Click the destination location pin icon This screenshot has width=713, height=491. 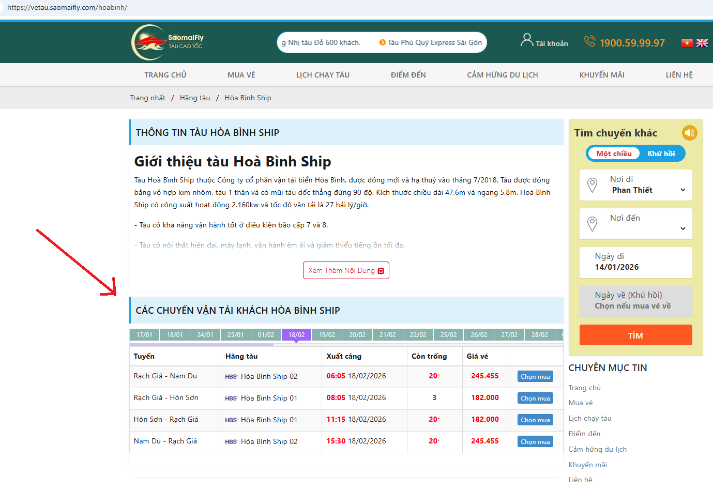pos(593,224)
